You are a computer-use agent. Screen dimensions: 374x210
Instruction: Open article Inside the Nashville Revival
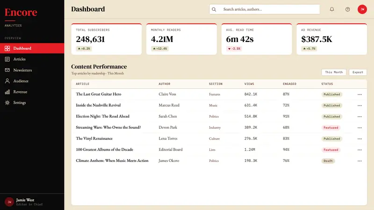[98, 105]
